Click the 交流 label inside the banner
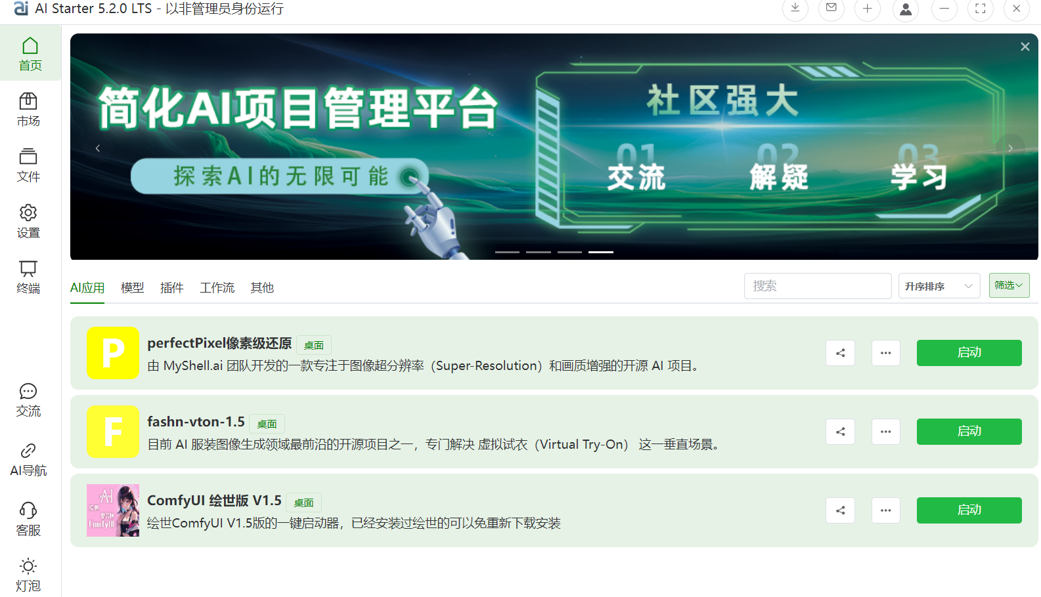The height and width of the screenshot is (597, 1041). 636,177
